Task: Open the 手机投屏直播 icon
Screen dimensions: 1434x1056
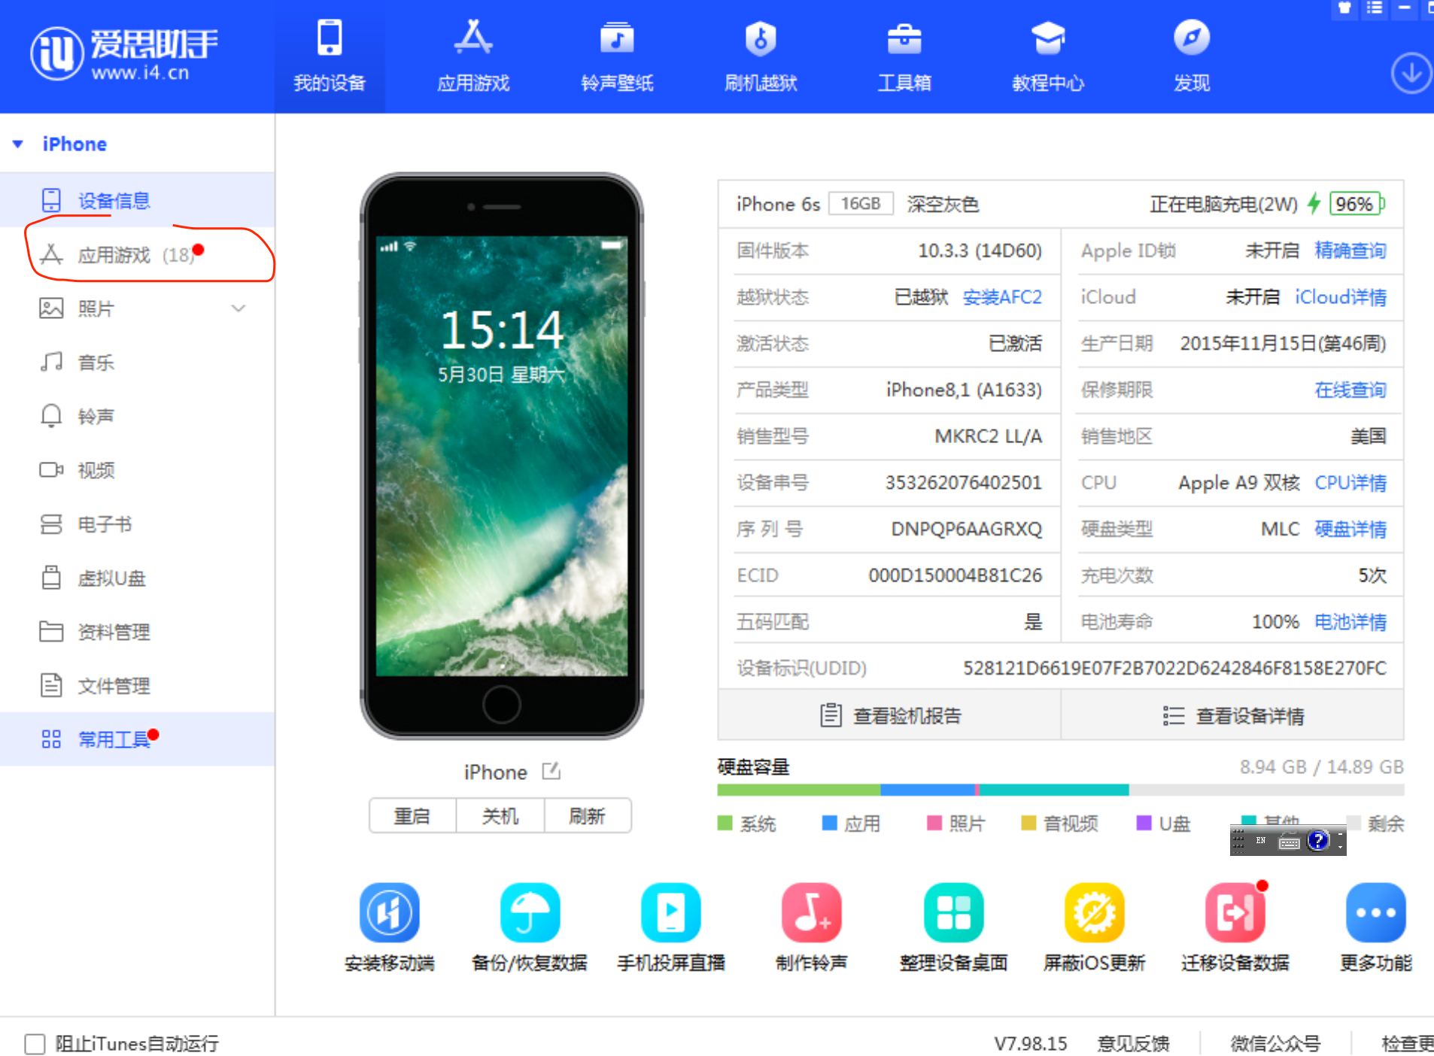Action: [670, 912]
